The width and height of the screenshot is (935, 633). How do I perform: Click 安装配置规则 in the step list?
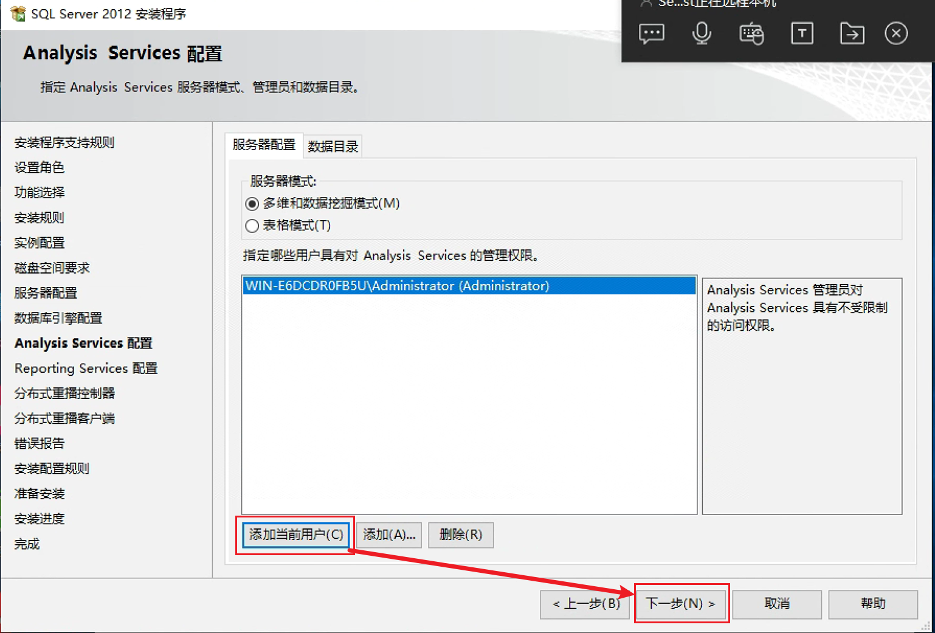[52, 469]
